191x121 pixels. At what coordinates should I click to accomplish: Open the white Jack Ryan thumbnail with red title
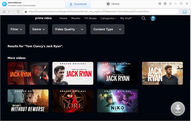73,73
